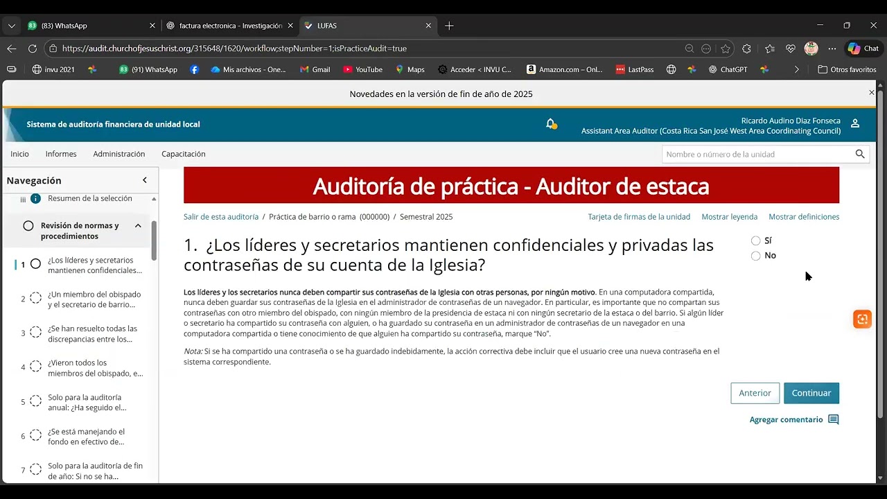
Task: Close the Novedades banner
Action: click(x=872, y=92)
